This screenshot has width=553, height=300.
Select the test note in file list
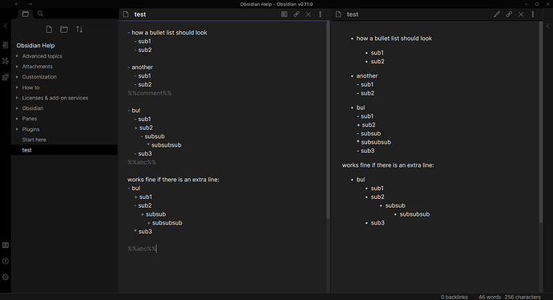click(64, 150)
